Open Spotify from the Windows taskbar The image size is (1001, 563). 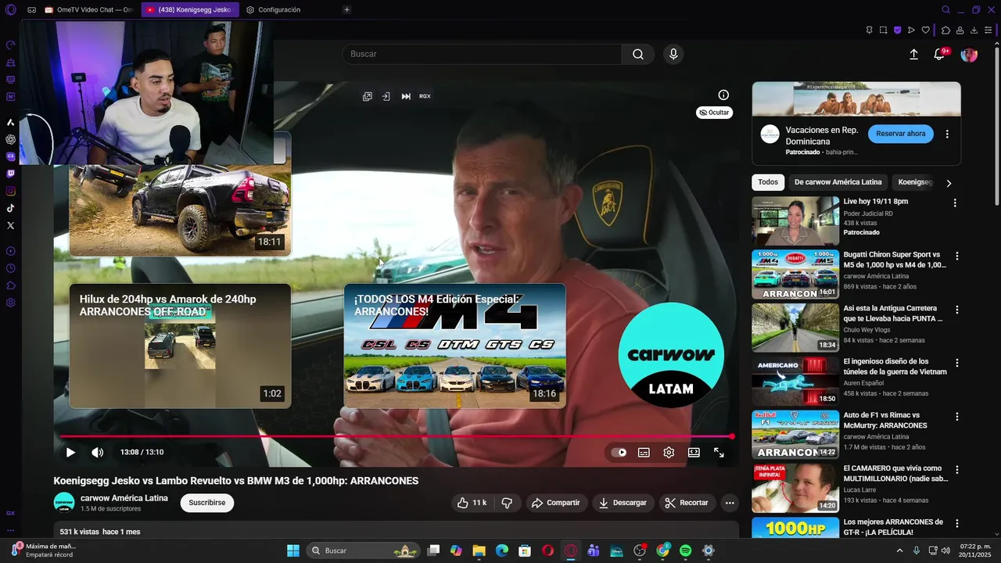685,550
